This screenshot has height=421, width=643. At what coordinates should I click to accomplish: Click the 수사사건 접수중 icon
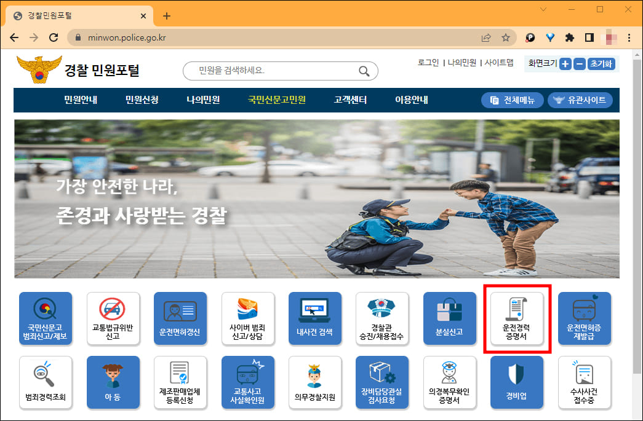[x=585, y=382]
